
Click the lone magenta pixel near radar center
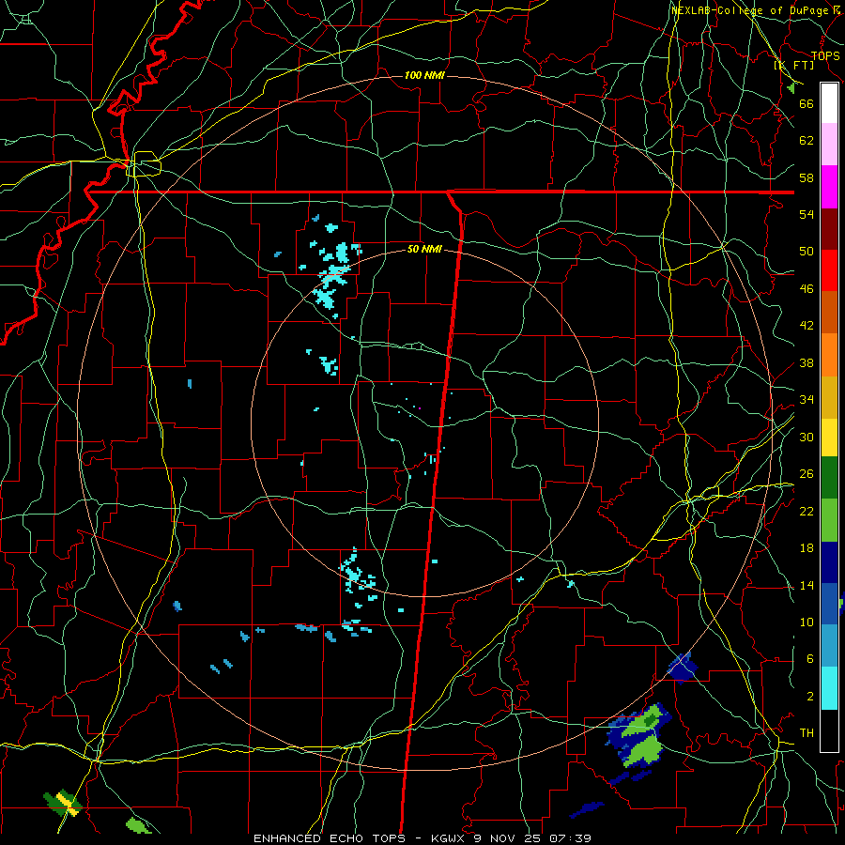tap(420, 408)
